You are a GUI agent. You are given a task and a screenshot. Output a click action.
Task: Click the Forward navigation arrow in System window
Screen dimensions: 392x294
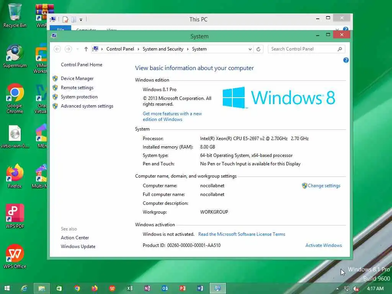[68, 49]
